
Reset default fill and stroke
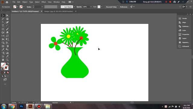[2, 69]
